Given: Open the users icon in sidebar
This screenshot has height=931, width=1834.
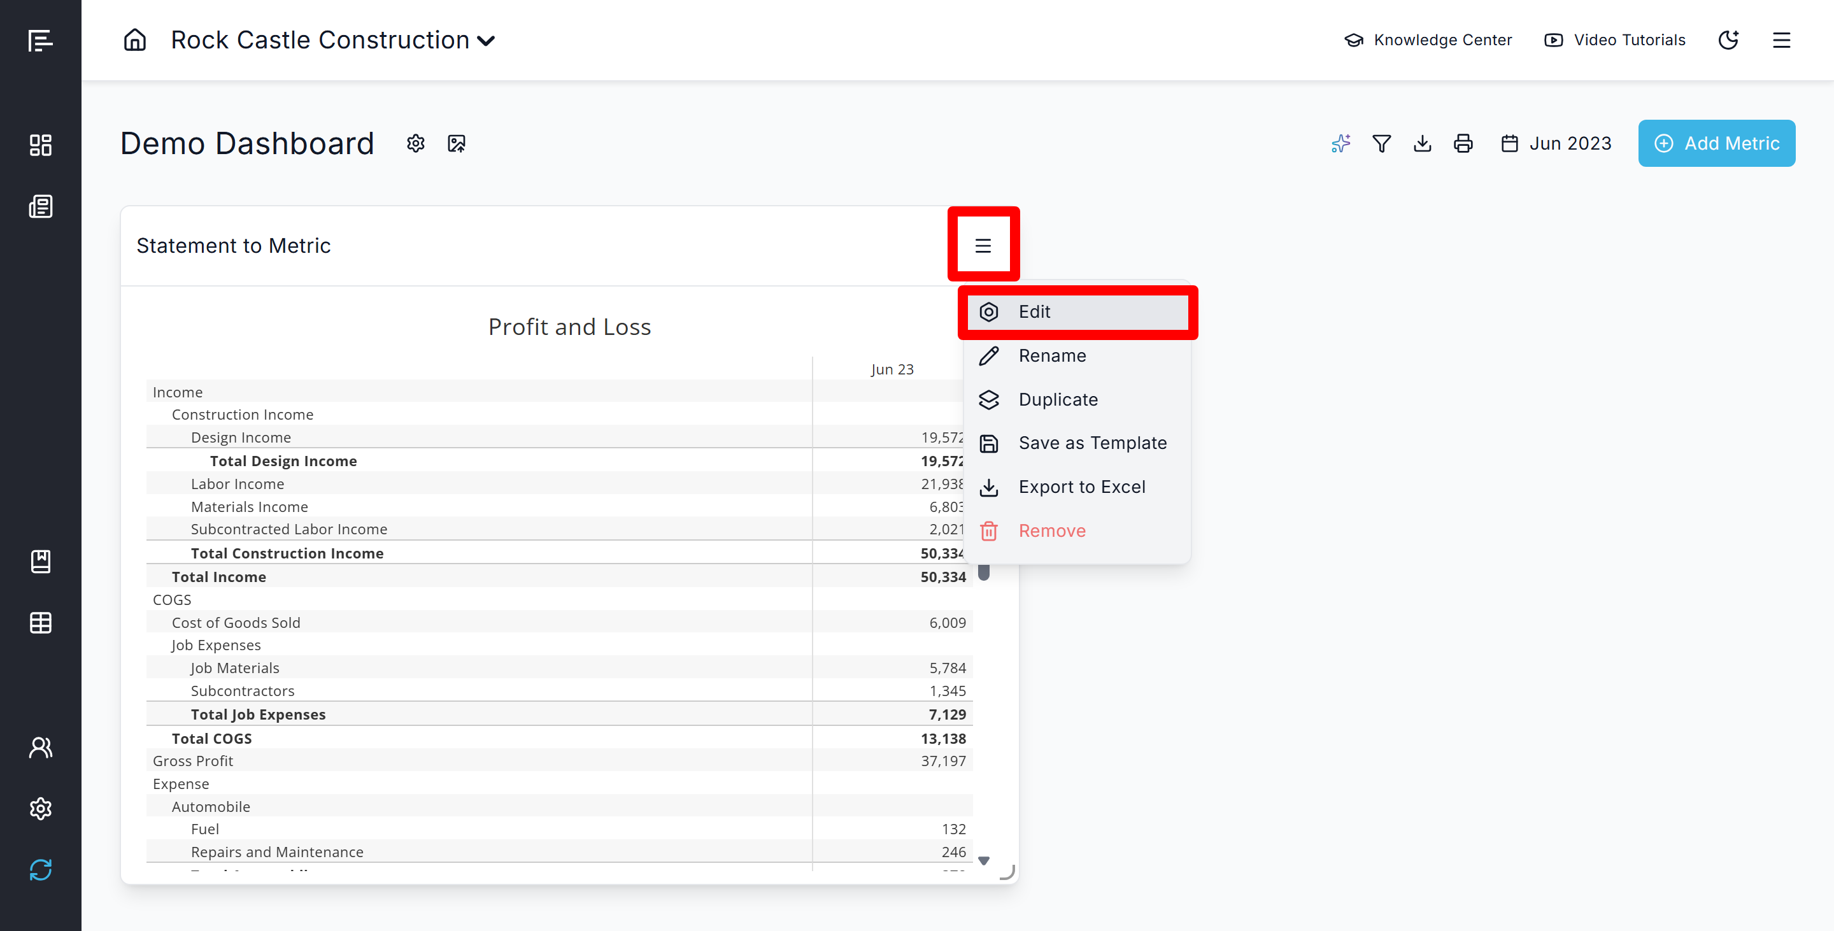Looking at the screenshot, I should (41, 748).
